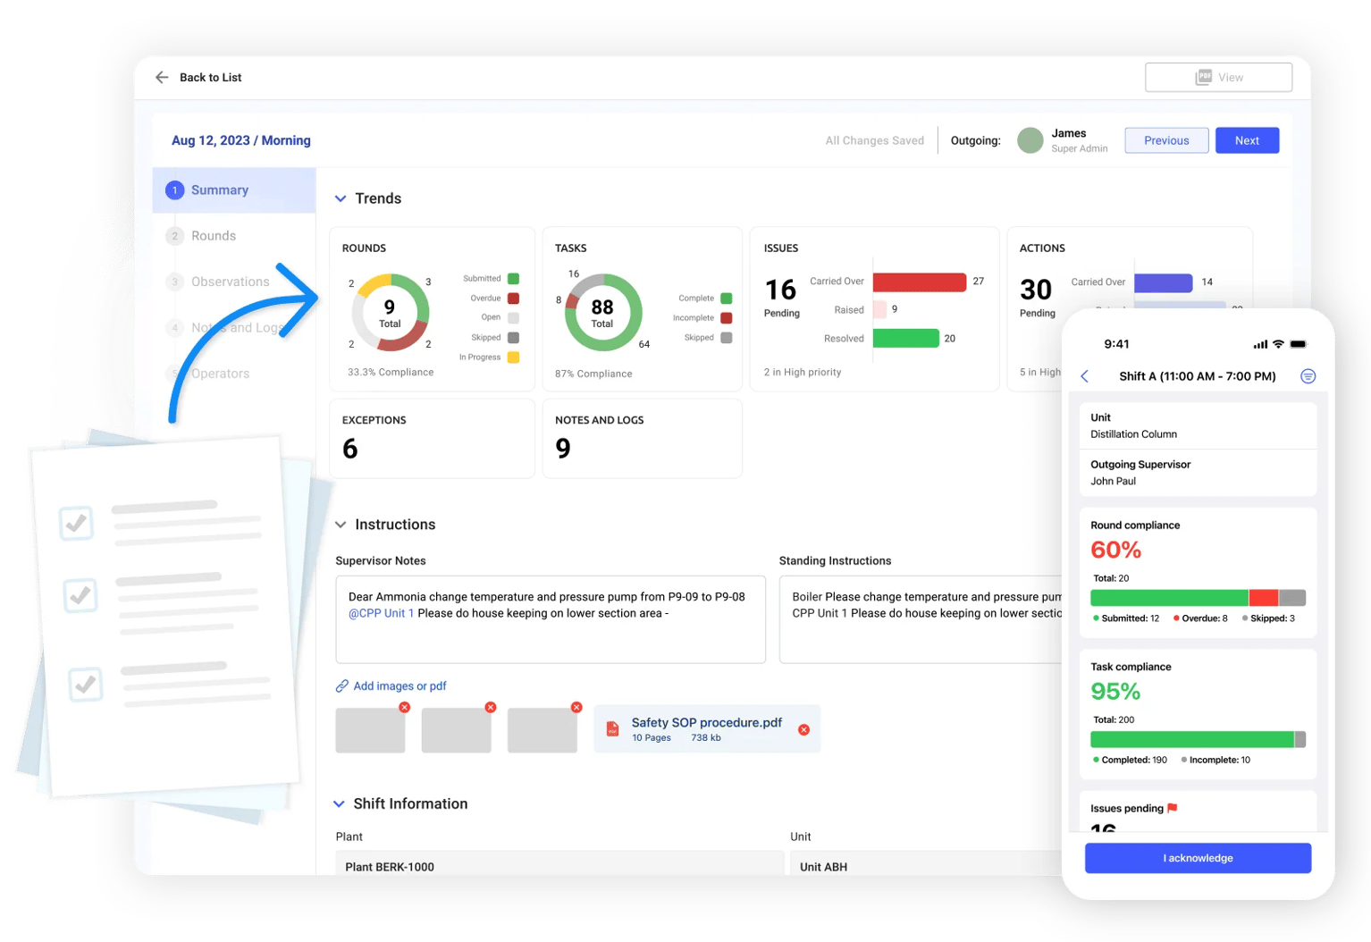Click the 87% Compliance text
Viewport: 1371px width, 942px height.
coord(593,374)
